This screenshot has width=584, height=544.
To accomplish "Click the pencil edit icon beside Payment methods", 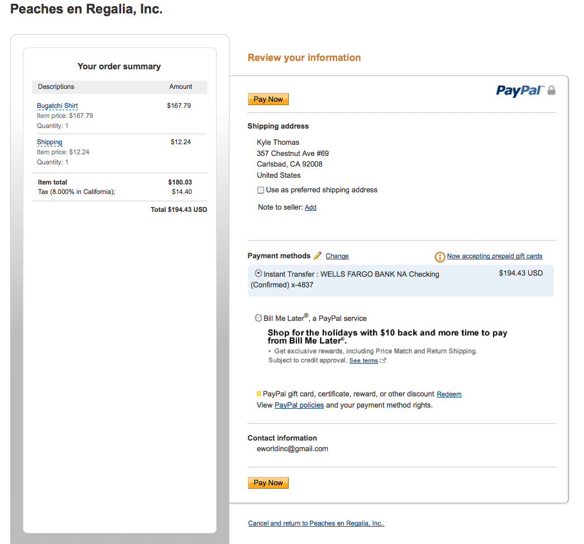I will (x=318, y=256).
